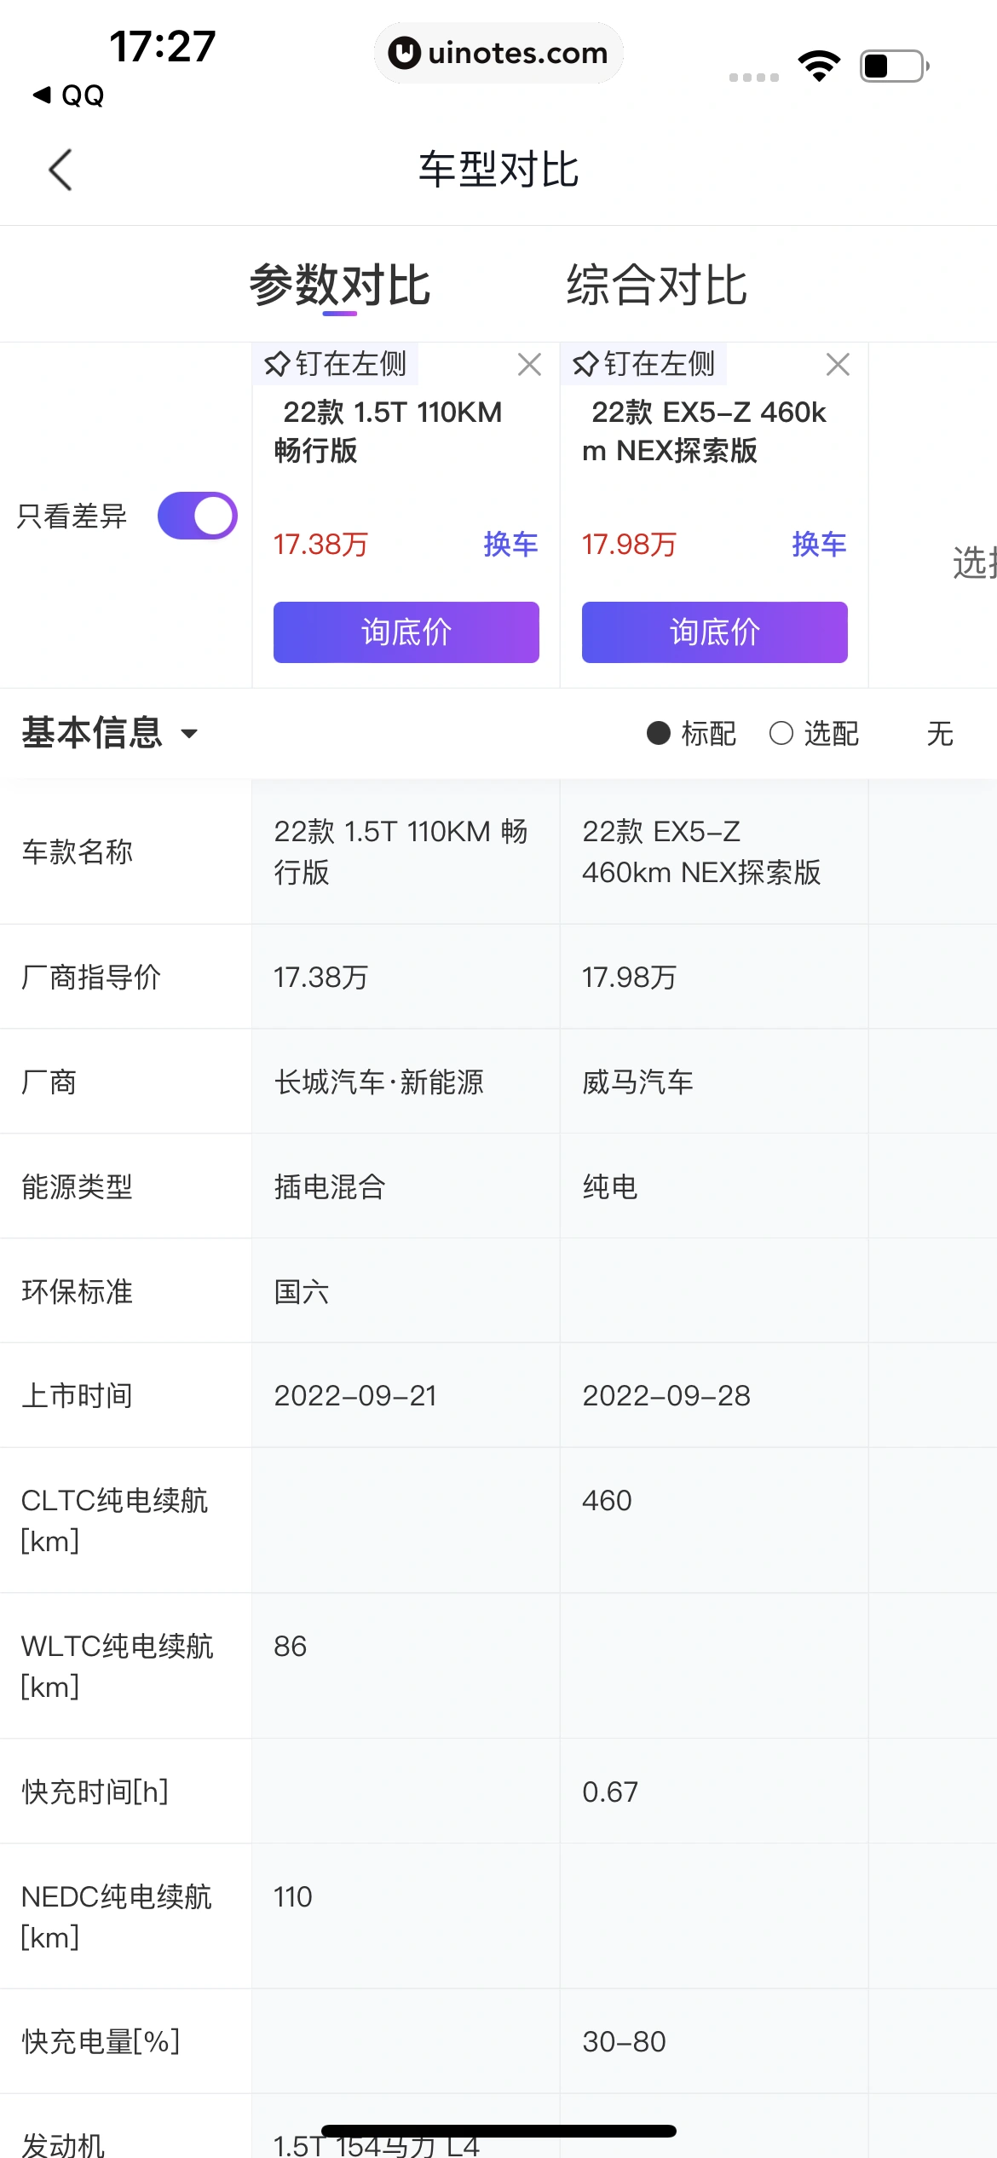Tap 换车 for the 17.98万 car

819,544
